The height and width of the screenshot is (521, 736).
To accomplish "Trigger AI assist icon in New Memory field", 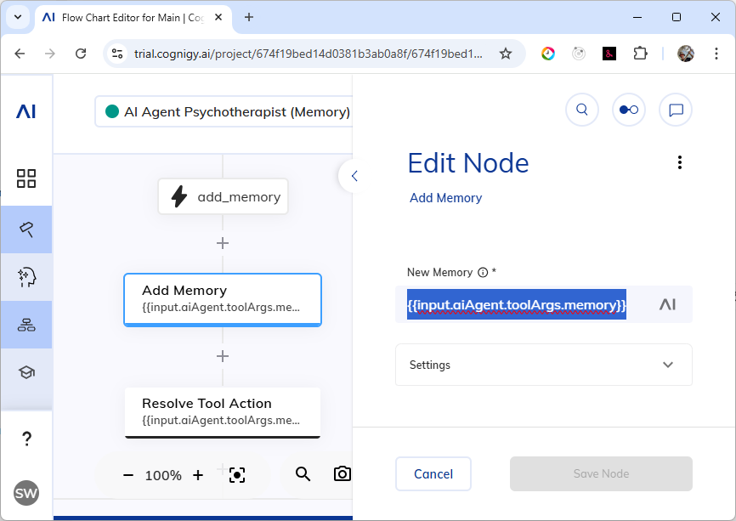I will [x=668, y=303].
